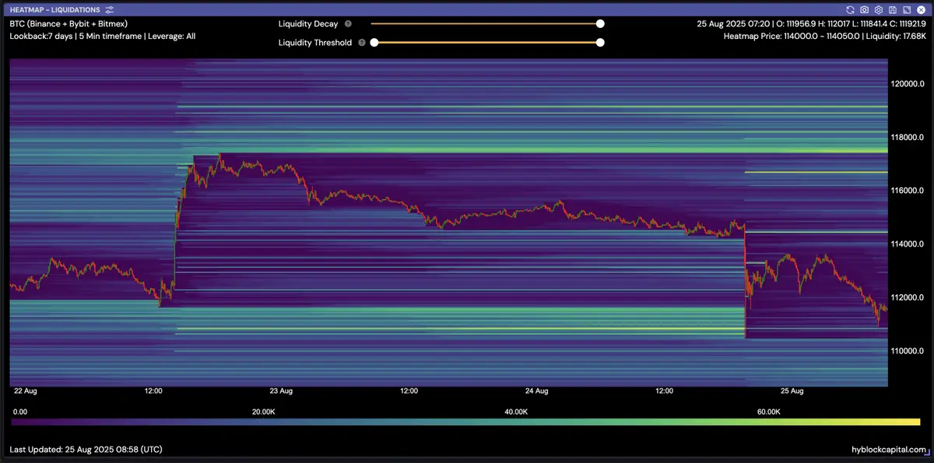
Task: Click the Last Updated timestamp text
Action: pos(86,450)
